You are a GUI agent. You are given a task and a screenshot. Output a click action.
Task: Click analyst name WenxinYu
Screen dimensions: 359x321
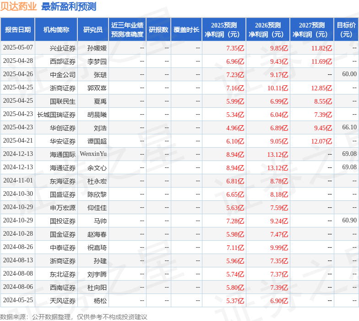93,155
